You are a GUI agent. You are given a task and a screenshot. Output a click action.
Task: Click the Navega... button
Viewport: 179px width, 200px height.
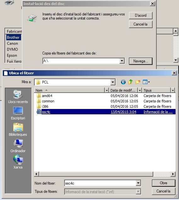[x=141, y=61]
